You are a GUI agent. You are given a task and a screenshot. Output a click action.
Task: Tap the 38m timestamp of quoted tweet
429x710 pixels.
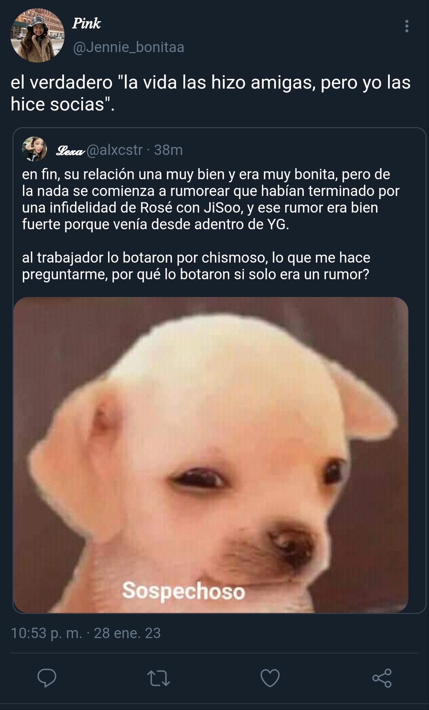168,150
